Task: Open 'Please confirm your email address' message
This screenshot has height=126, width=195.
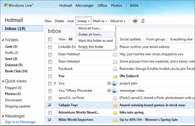Action: [144, 47]
